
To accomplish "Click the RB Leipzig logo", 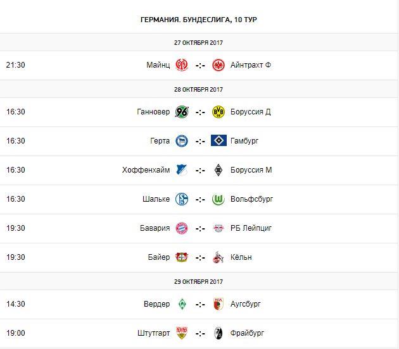I will pos(219,228).
